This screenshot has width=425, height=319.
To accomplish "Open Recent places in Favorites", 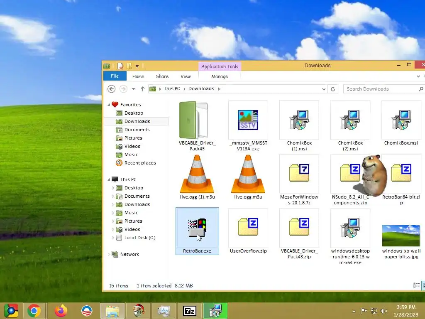I will click(140, 163).
